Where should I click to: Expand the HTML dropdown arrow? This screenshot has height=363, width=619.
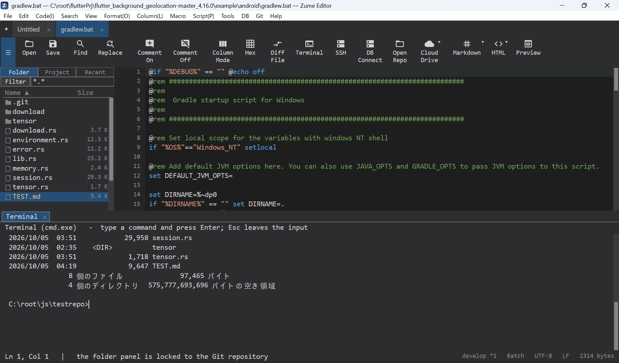point(506,42)
